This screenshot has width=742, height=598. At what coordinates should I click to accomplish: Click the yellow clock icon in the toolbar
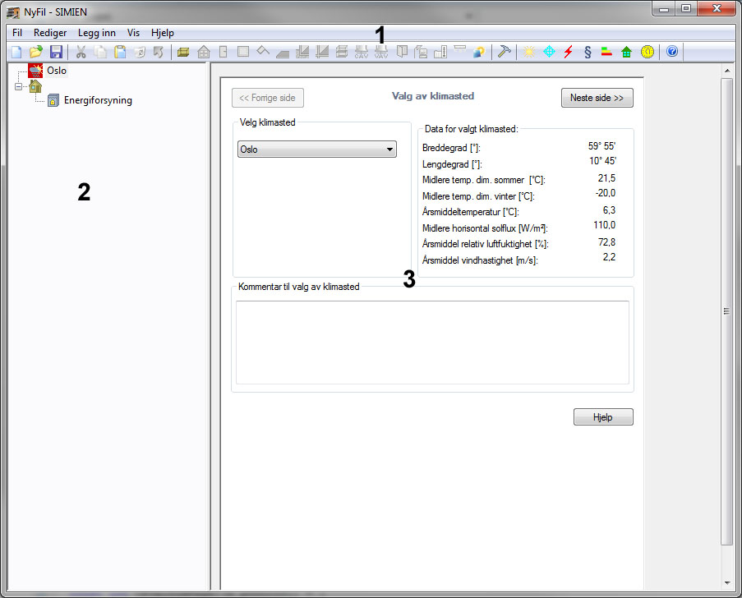648,52
